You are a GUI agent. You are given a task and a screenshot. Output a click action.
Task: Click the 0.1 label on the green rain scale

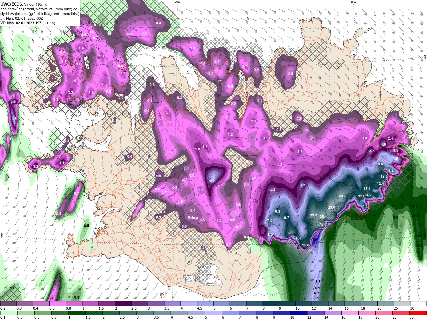3,318
